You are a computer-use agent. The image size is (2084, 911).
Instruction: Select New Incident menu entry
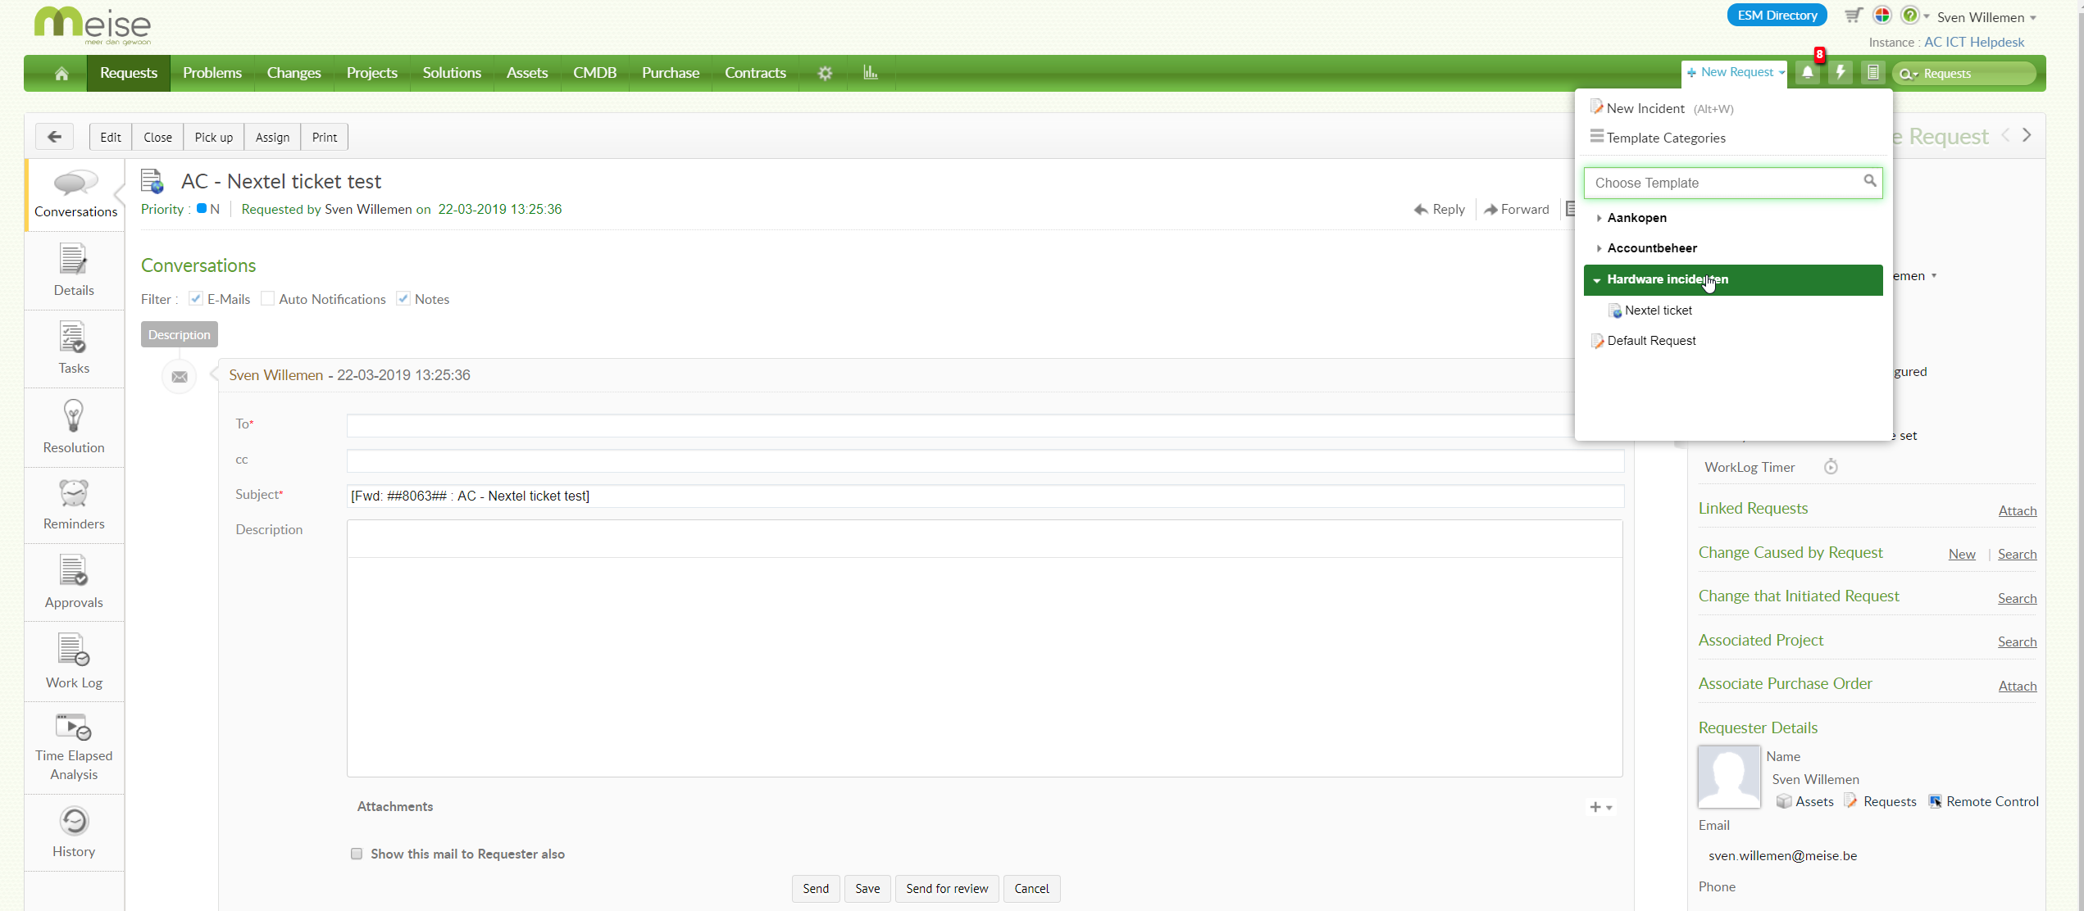[1645, 108]
